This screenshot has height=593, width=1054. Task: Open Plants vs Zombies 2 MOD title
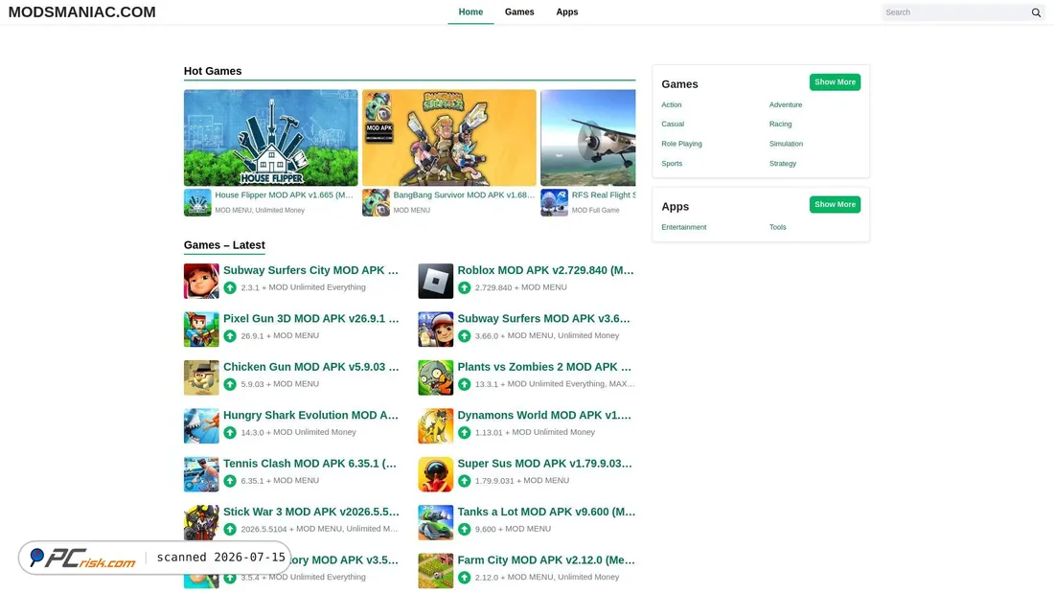544,367
